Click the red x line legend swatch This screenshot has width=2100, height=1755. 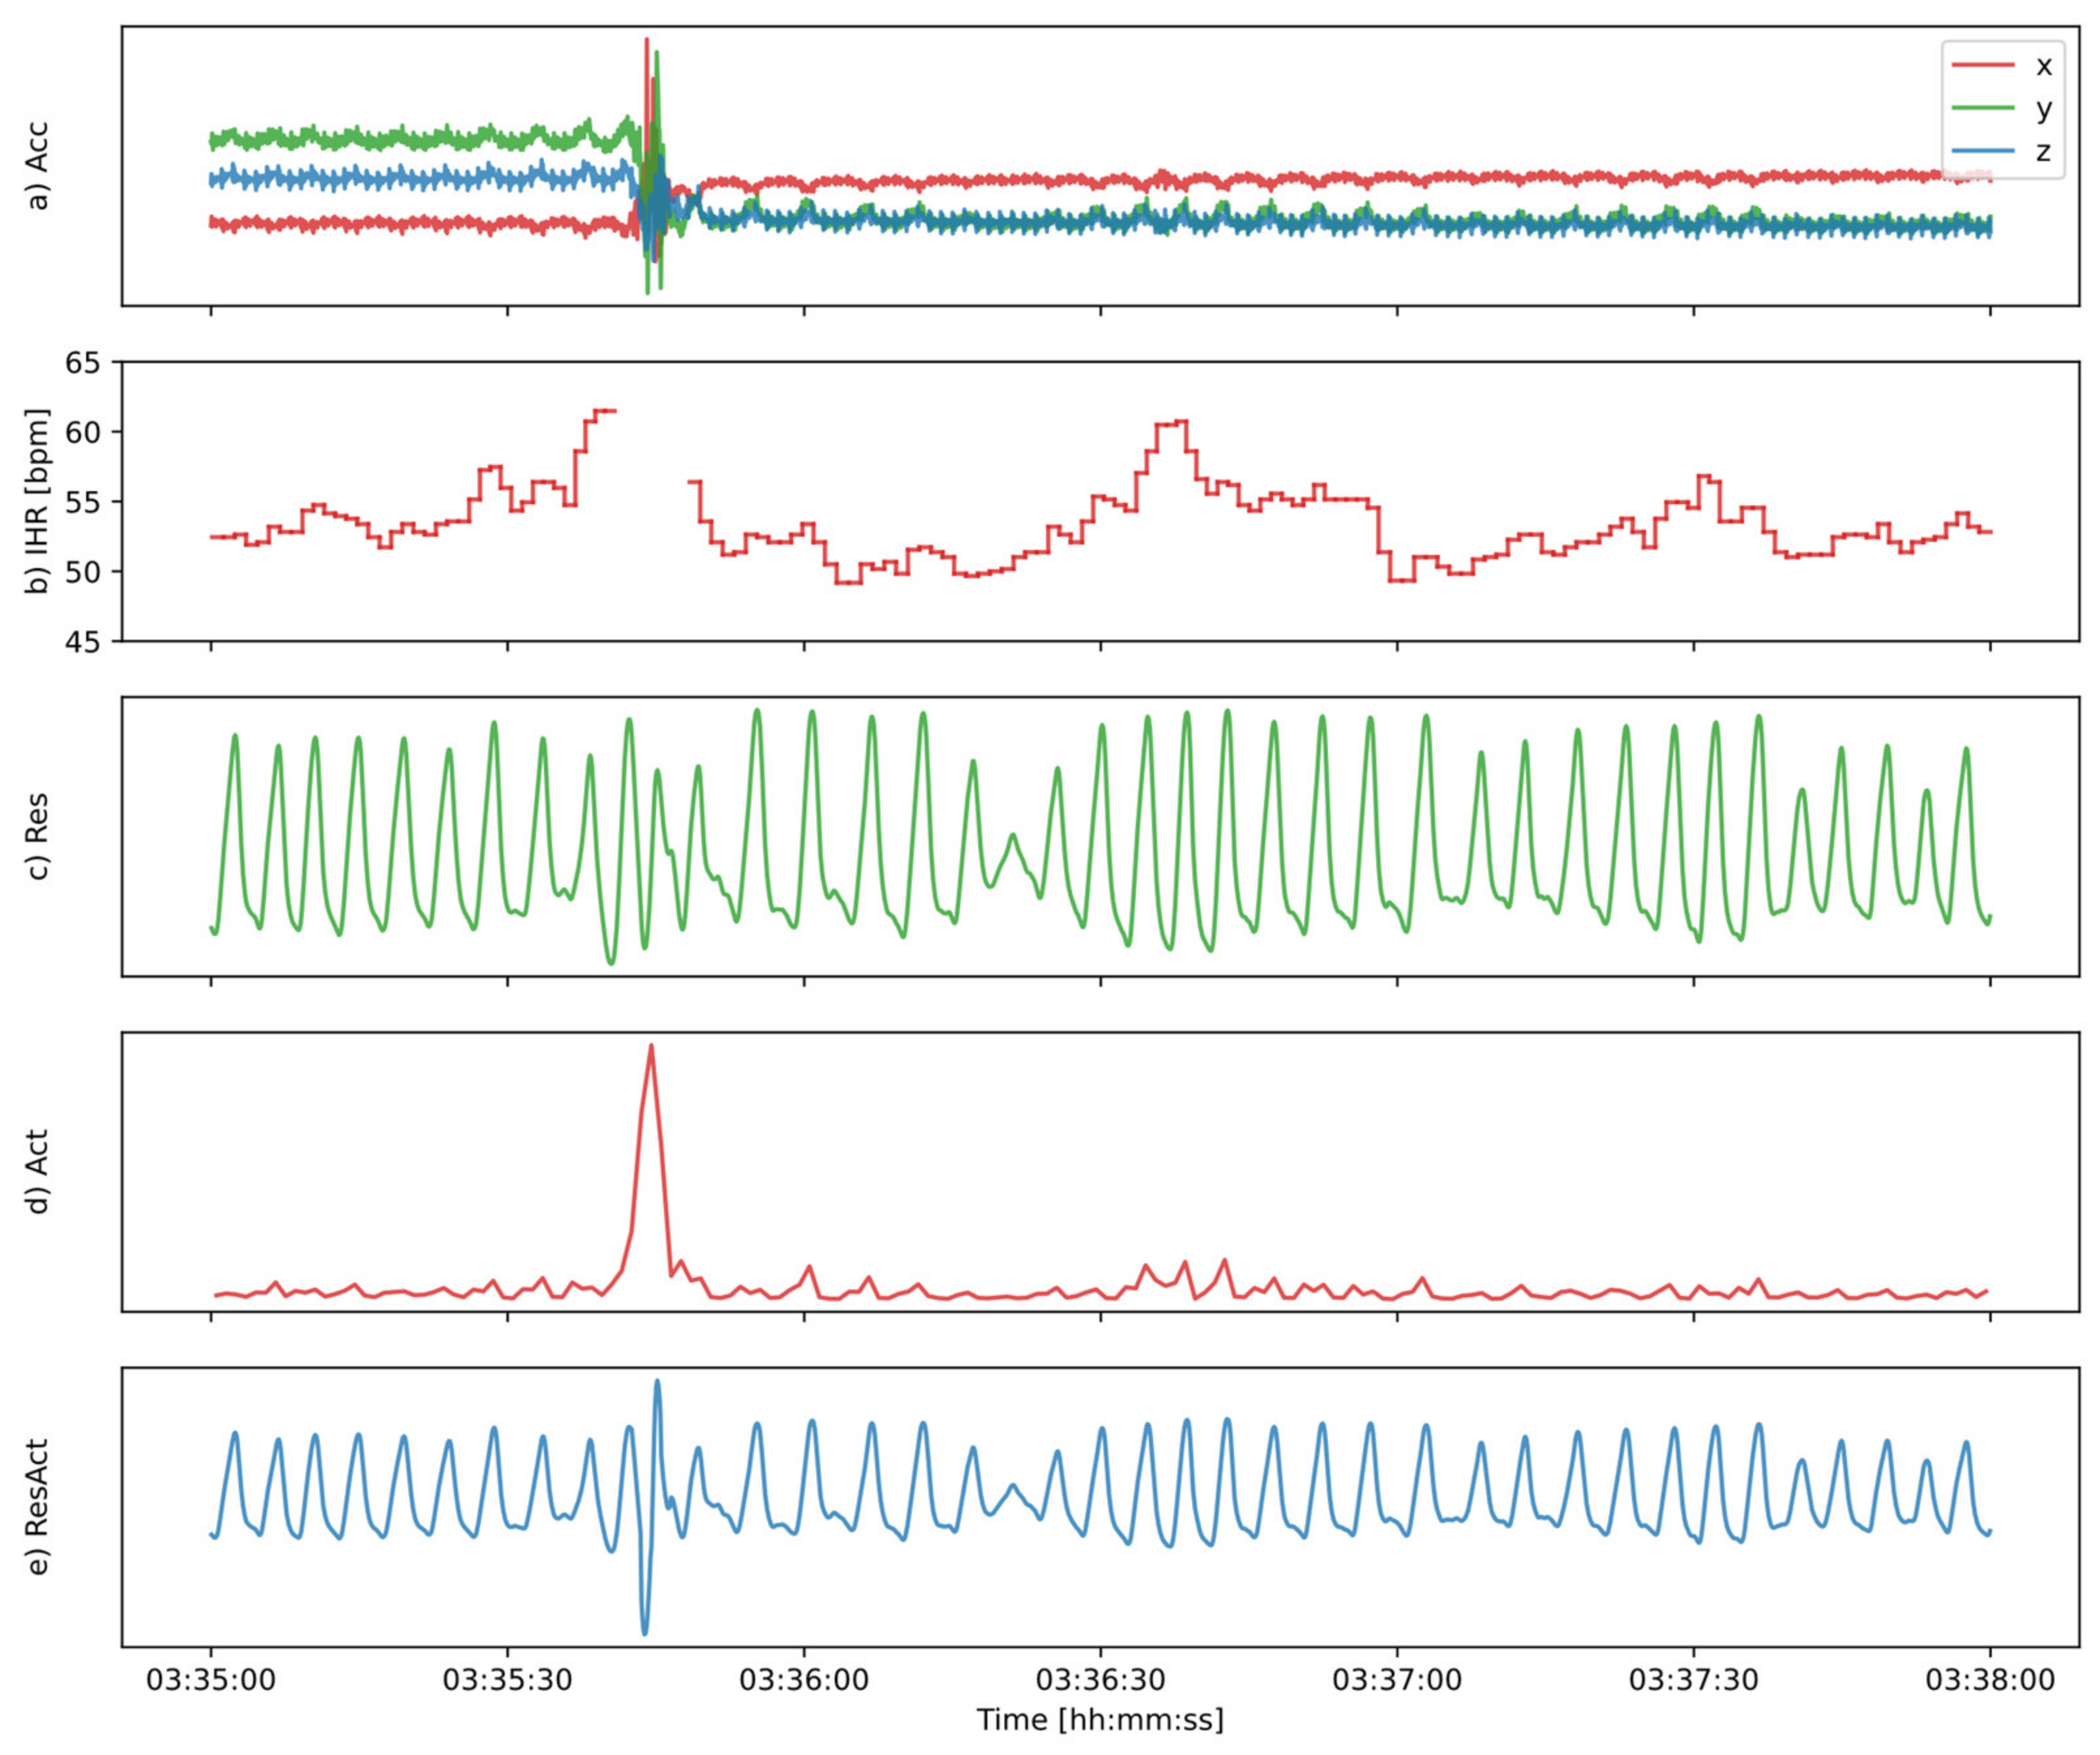[1982, 65]
